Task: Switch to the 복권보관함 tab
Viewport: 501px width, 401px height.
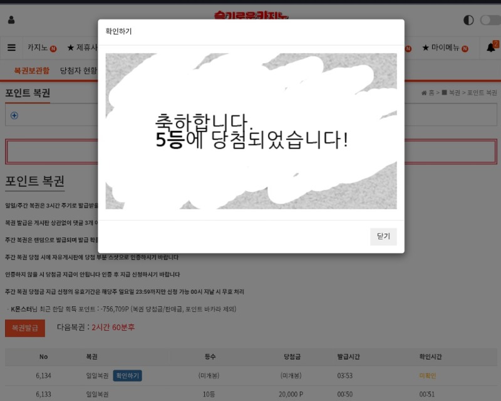Action: pos(31,71)
